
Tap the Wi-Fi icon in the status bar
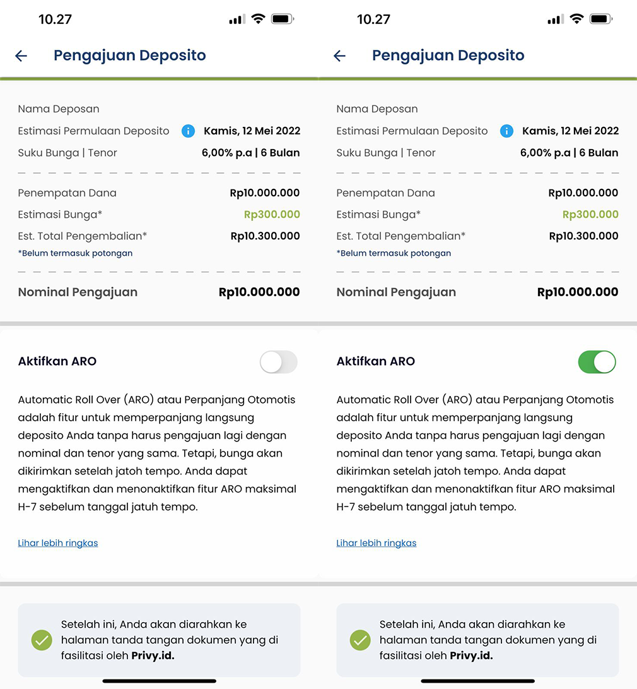pos(257,19)
